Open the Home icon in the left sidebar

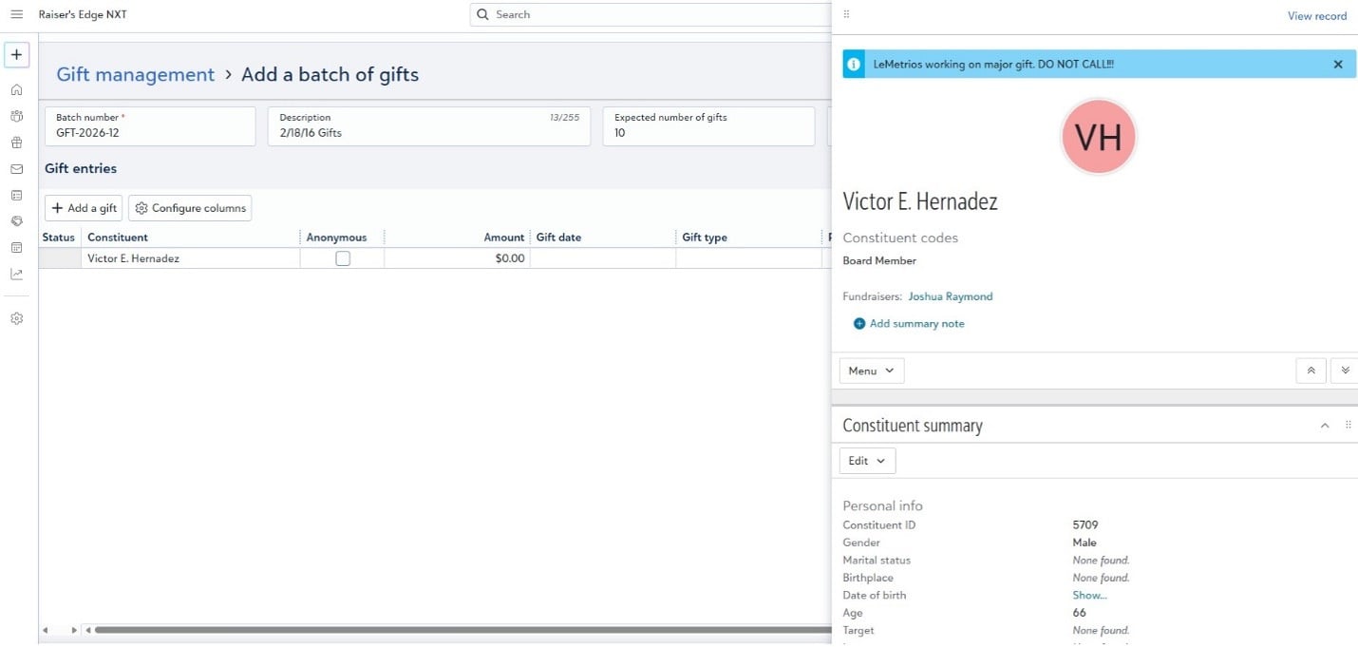click(x=16, y=88)
